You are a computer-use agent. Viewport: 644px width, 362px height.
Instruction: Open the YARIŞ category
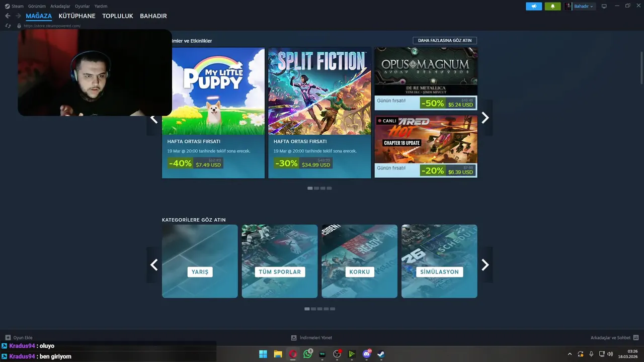[200, 261]
